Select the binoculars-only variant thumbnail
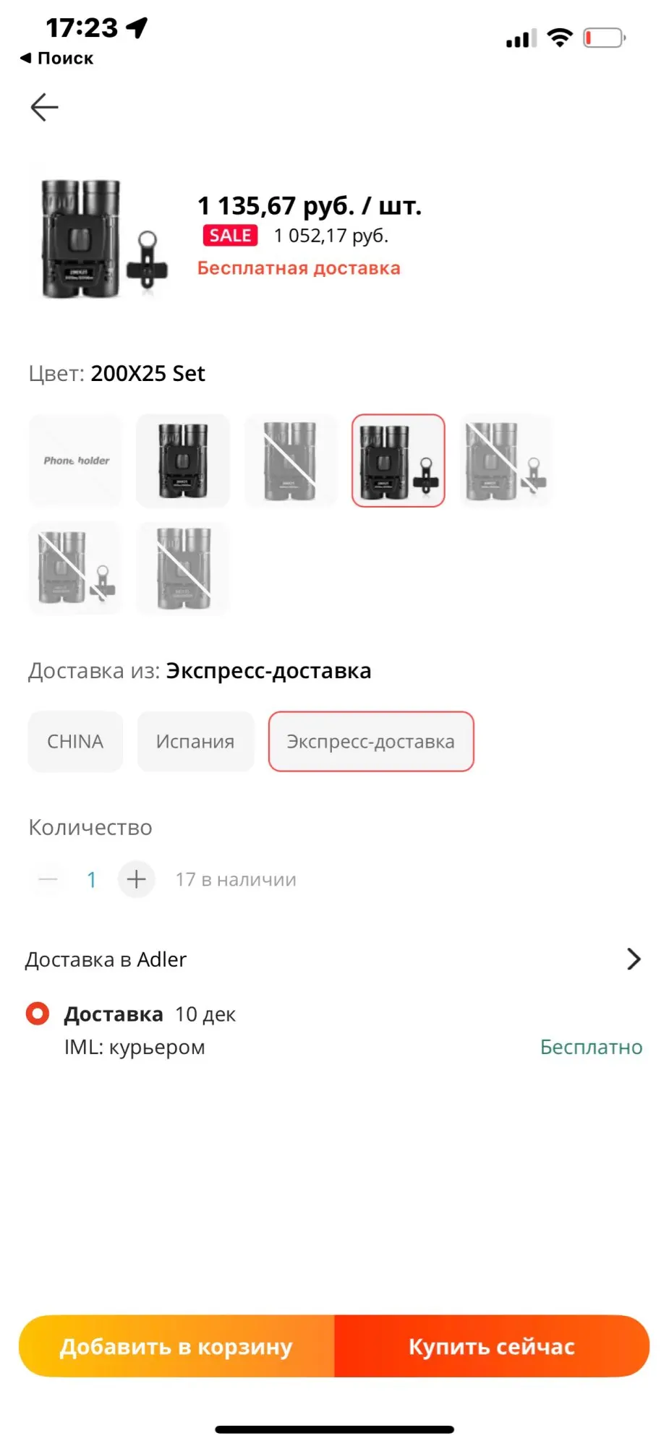The width and height of the screenshot is (669, 1446). 183,461
